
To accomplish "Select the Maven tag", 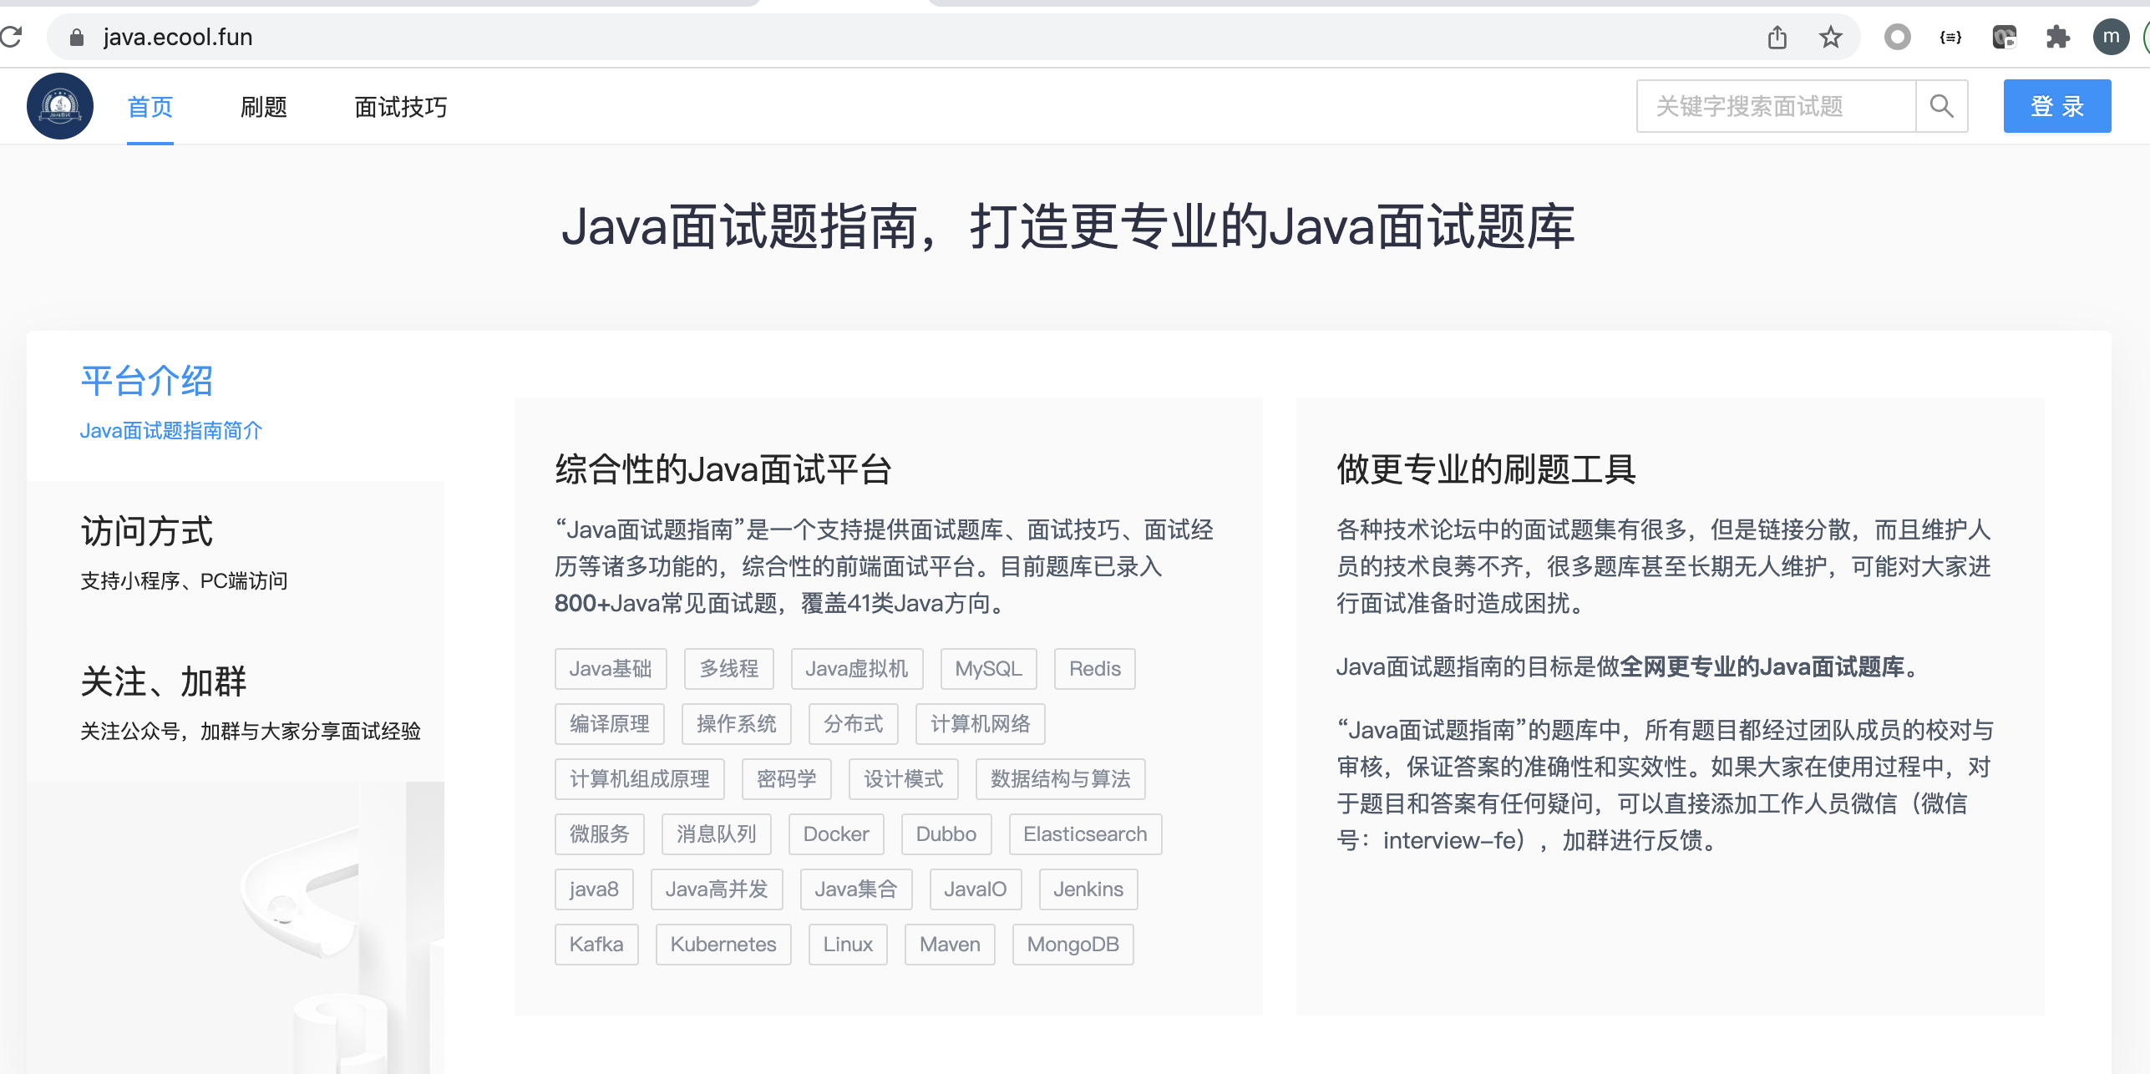I will pyautogui.click(x=950, y=945).
